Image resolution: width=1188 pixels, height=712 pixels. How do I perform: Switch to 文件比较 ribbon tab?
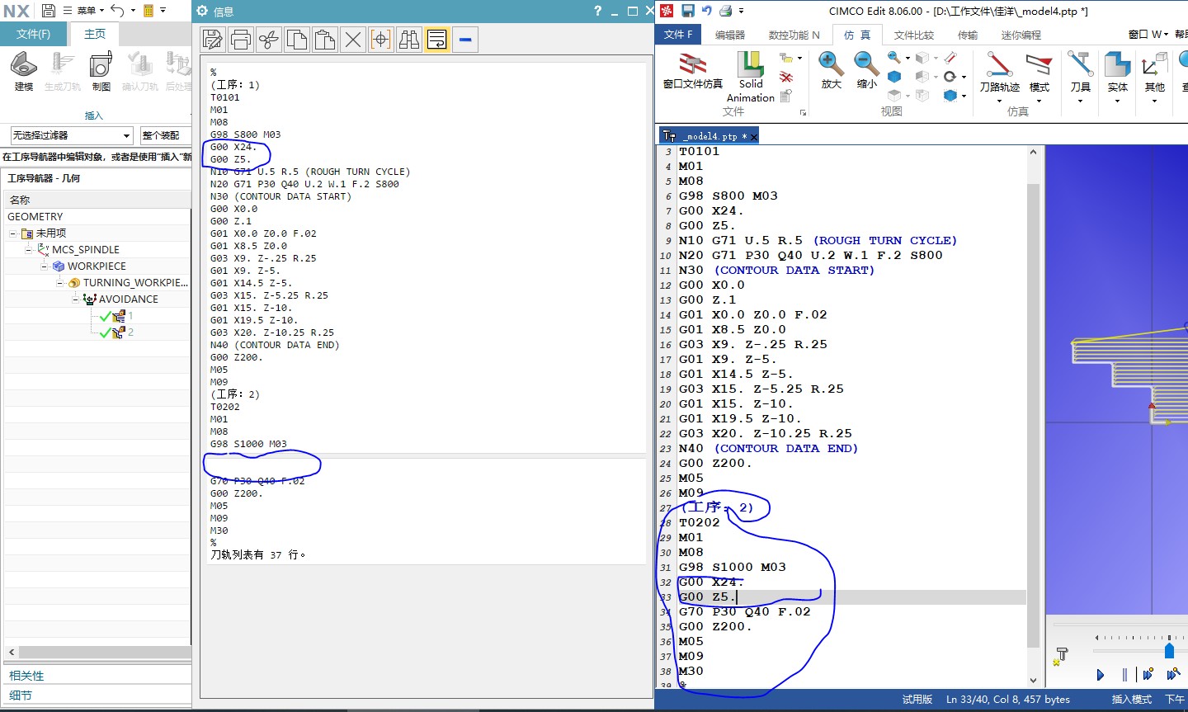tap(914, 35)
